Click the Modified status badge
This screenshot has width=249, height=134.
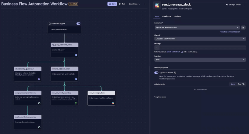pos(73,4)
